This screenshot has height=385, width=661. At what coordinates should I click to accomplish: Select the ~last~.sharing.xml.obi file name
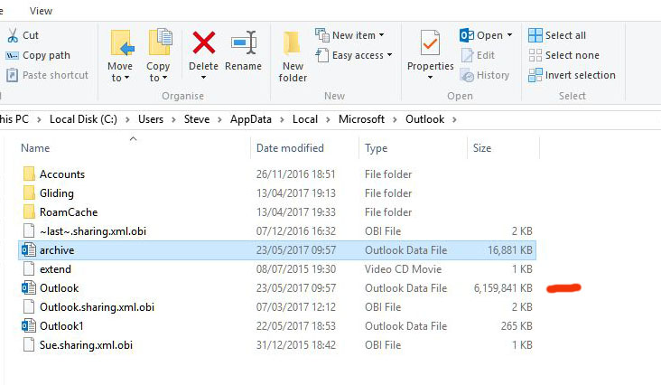pos(93,231)
